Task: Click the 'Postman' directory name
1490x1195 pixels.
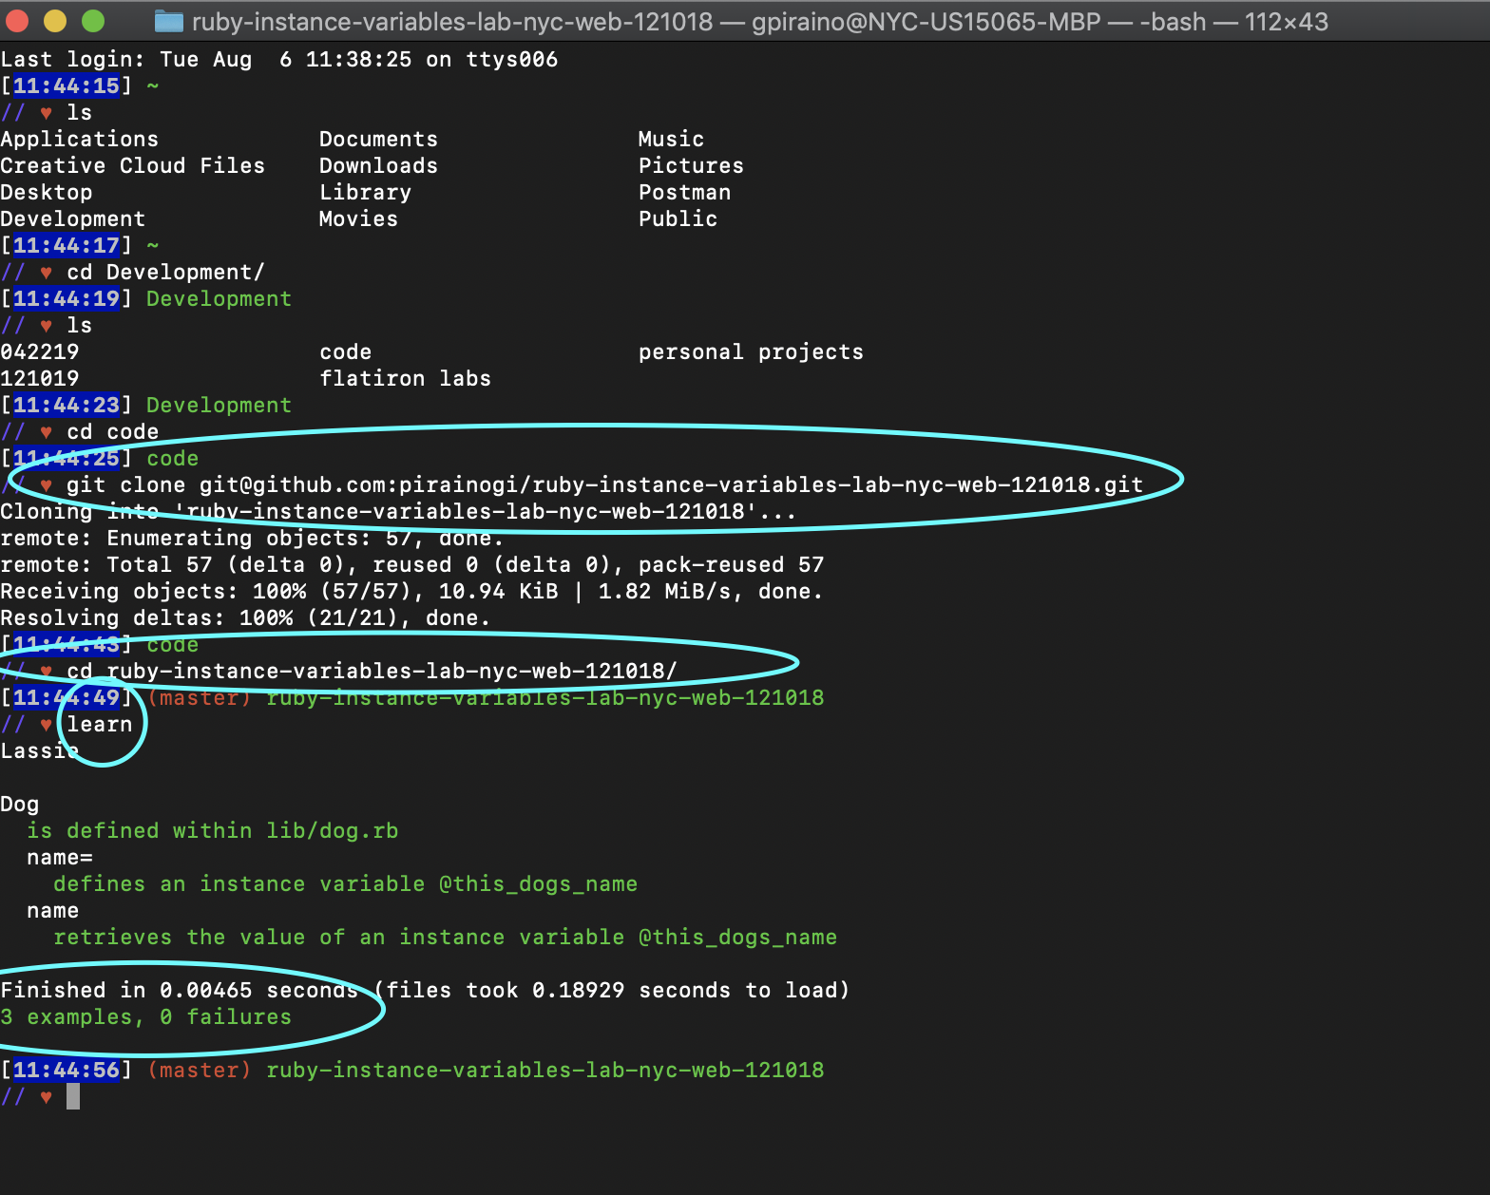Action: coord(685,192)
